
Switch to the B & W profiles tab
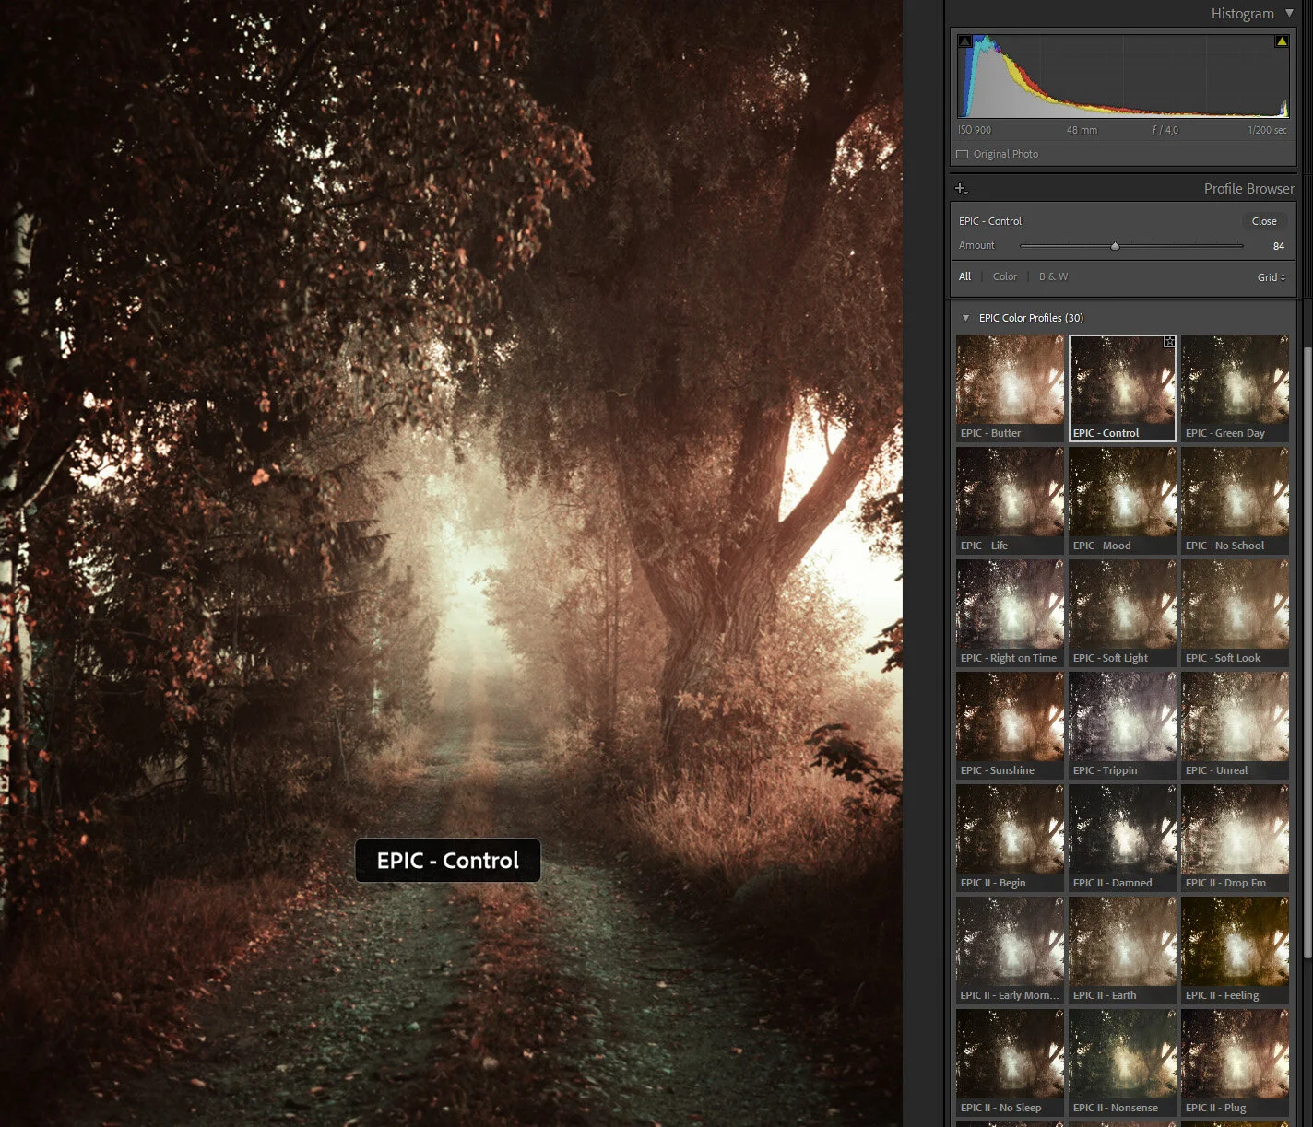1053,276
